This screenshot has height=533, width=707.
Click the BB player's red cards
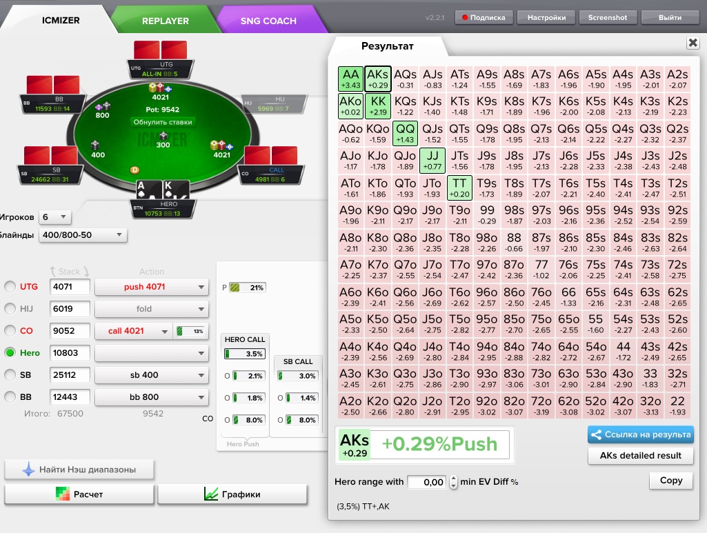pos(52,85)
